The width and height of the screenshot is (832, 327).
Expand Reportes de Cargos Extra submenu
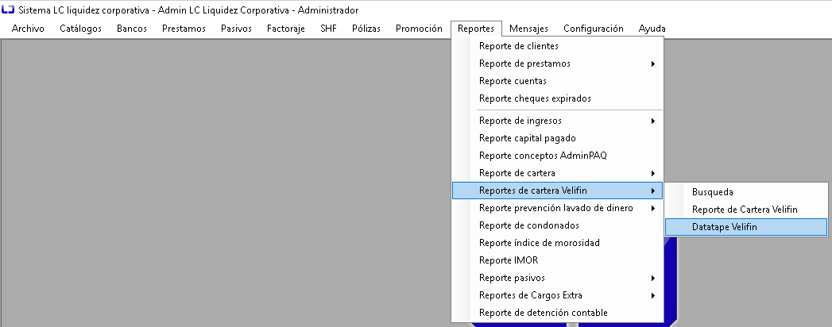557,296
